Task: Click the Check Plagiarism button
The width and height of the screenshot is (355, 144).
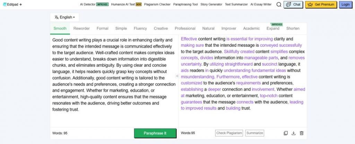Action: pos(229,133)
